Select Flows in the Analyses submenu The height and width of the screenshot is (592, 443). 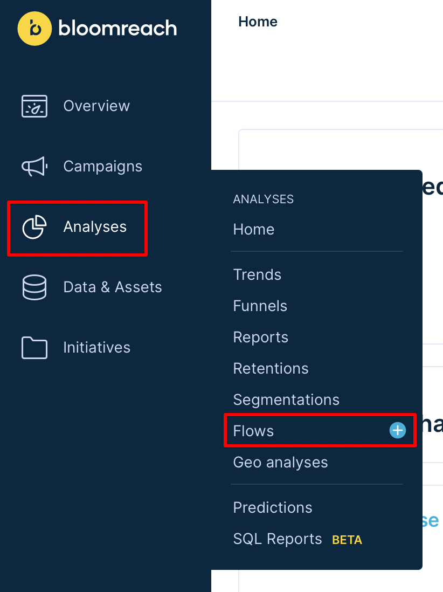[x=253, y=431]
